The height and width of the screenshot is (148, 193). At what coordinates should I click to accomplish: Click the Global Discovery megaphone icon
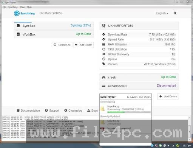[x=103, y=54]
